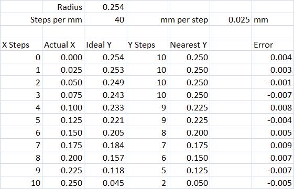The image size is (294, 189).
Task: Select Error cell 0.008
Action: point(273,107)
